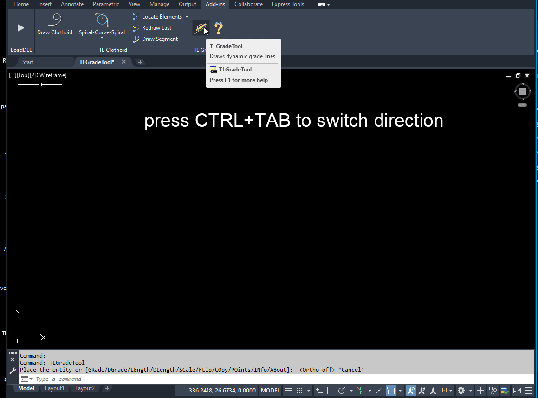
Task: Open the Home ribbon tab
Action: [x=21, y=4]
